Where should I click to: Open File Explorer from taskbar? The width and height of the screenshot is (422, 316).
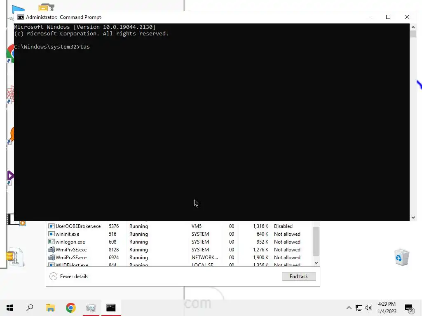point(50,308)
